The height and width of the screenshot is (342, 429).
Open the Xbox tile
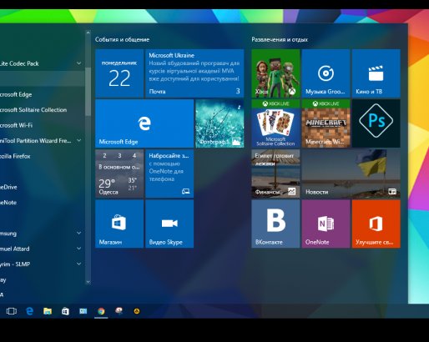[x=275, y=73]
